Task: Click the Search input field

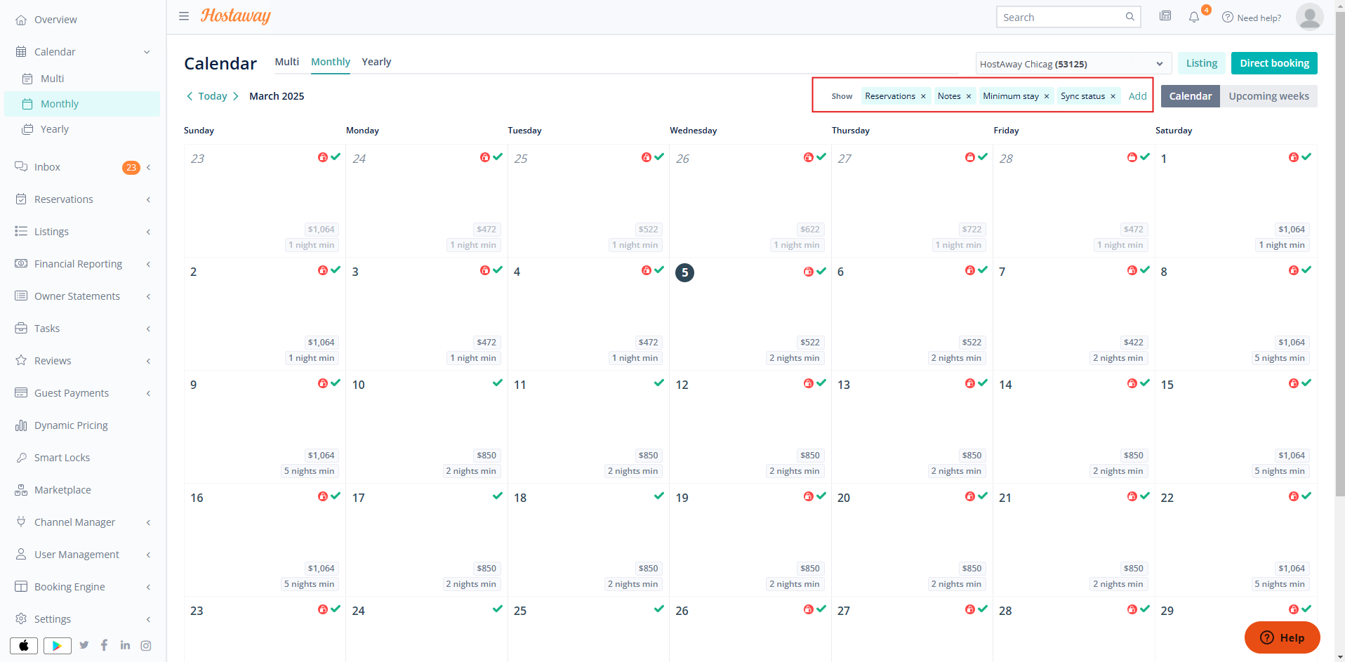Action: pos(1068,17)
